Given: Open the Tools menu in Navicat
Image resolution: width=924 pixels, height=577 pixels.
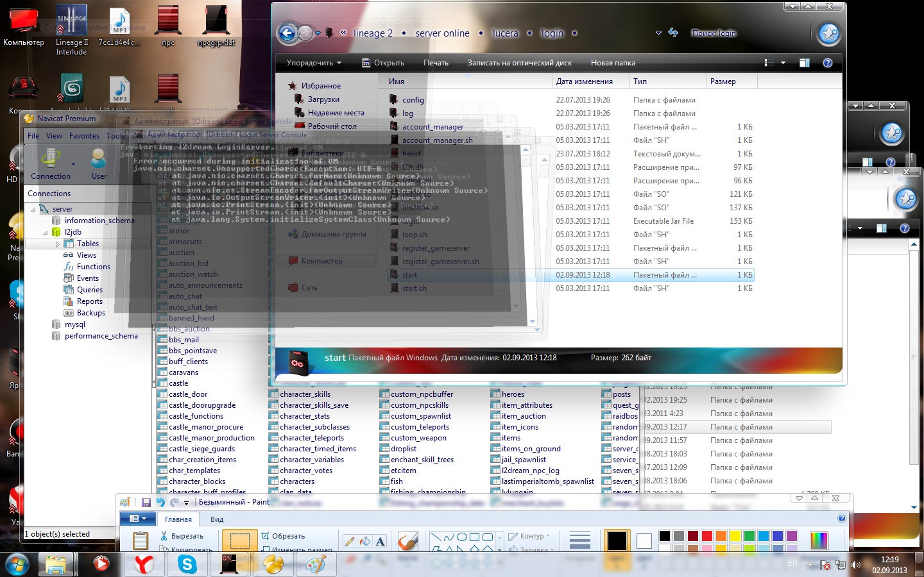Looking at the screenshot, I should tap(116, 136).
